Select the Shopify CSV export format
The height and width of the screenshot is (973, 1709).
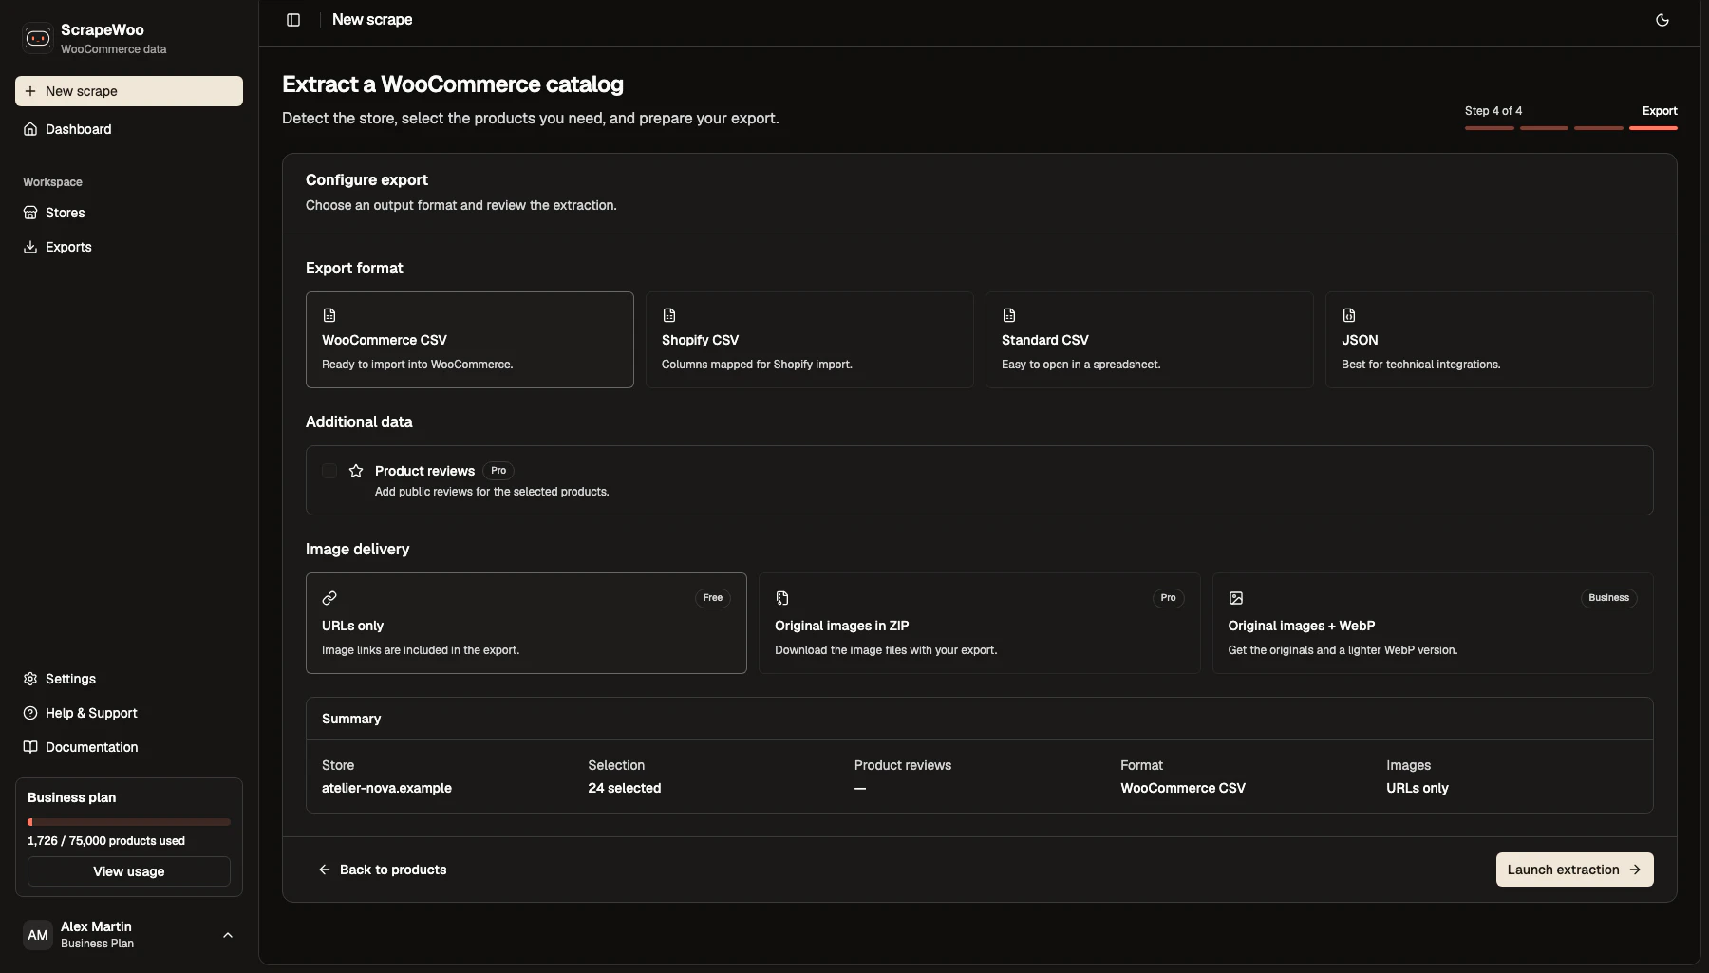tap(810, 340)
